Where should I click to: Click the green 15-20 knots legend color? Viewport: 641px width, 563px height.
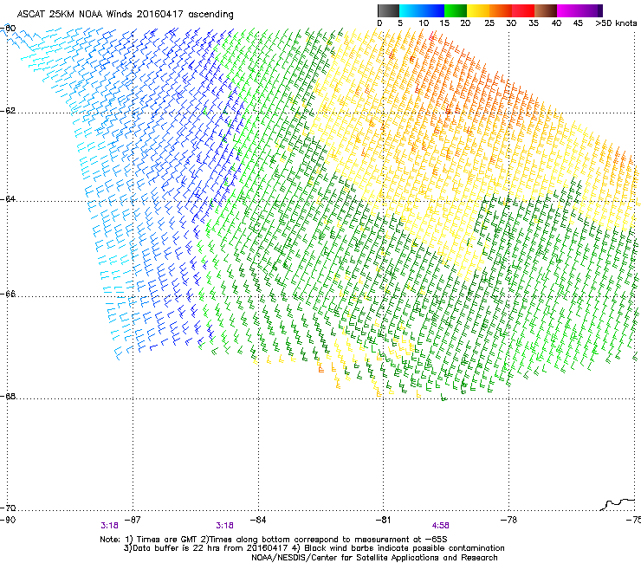tap(456, 10)
